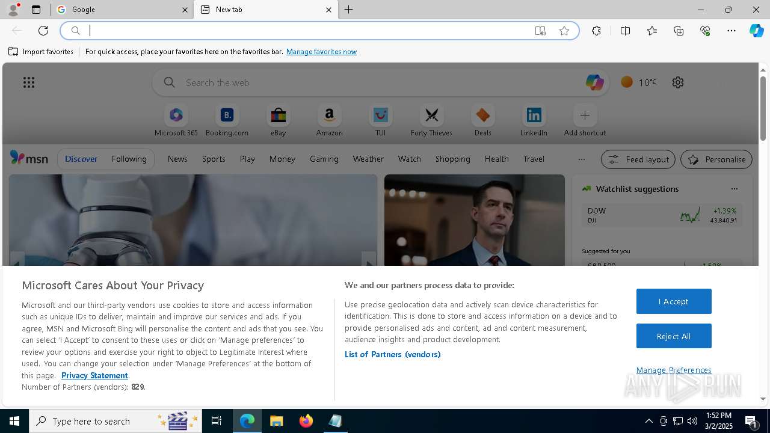The width and height of the screenshot is (770, 433).
Task: Open page settings gear
Action: pyautogui.click(x=678, y=82)
